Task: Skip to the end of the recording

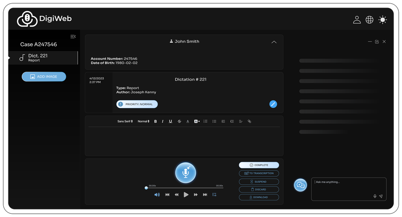Action: pos(205,195)
